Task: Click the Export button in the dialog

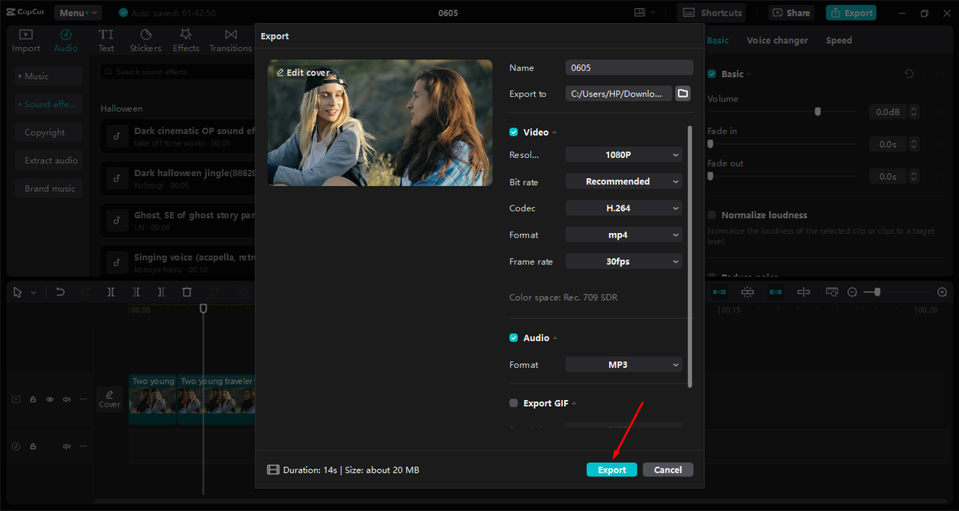Action: point(611,470)
